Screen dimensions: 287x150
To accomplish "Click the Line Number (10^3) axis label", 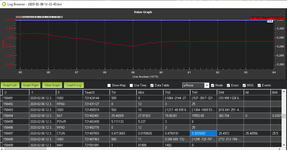I will 145,77.
